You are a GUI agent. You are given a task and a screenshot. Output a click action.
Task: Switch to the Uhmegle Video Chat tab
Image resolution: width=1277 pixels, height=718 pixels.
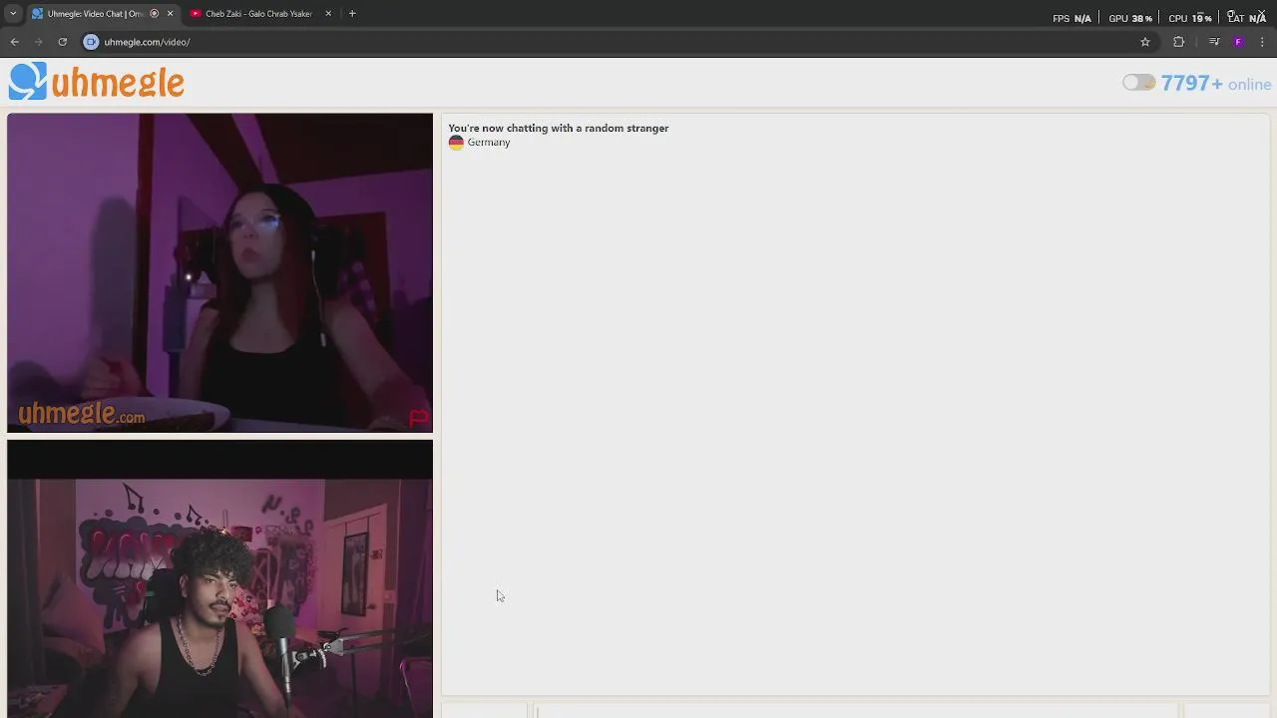click(x=95, y=14)
